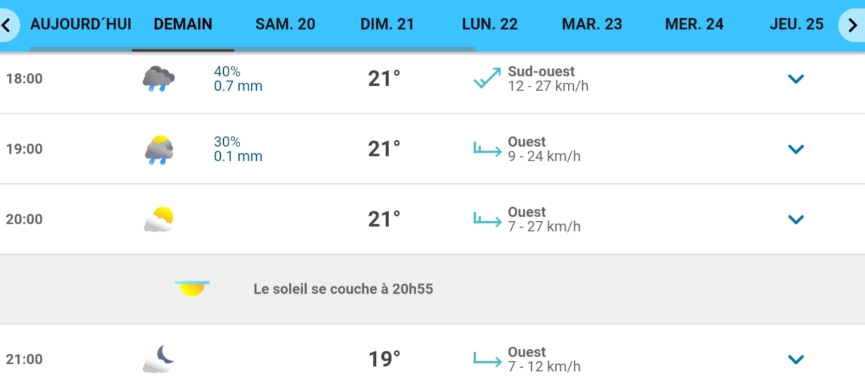The height and width of the screenshot is (387, 865).
Task: Expand the 20:00 forecast details
Action: pyautogui.click(x=796, y=219)
